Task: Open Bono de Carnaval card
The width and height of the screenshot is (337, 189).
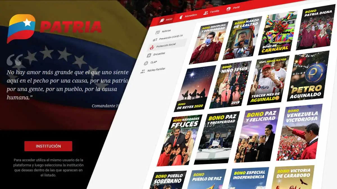Action: pos(278,33)
